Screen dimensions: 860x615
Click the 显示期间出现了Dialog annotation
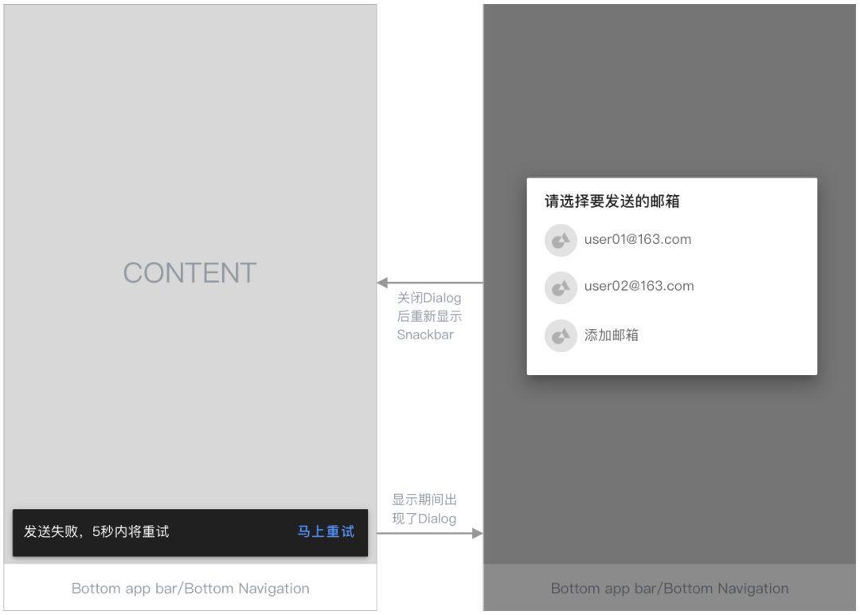(x=424, y=509)
